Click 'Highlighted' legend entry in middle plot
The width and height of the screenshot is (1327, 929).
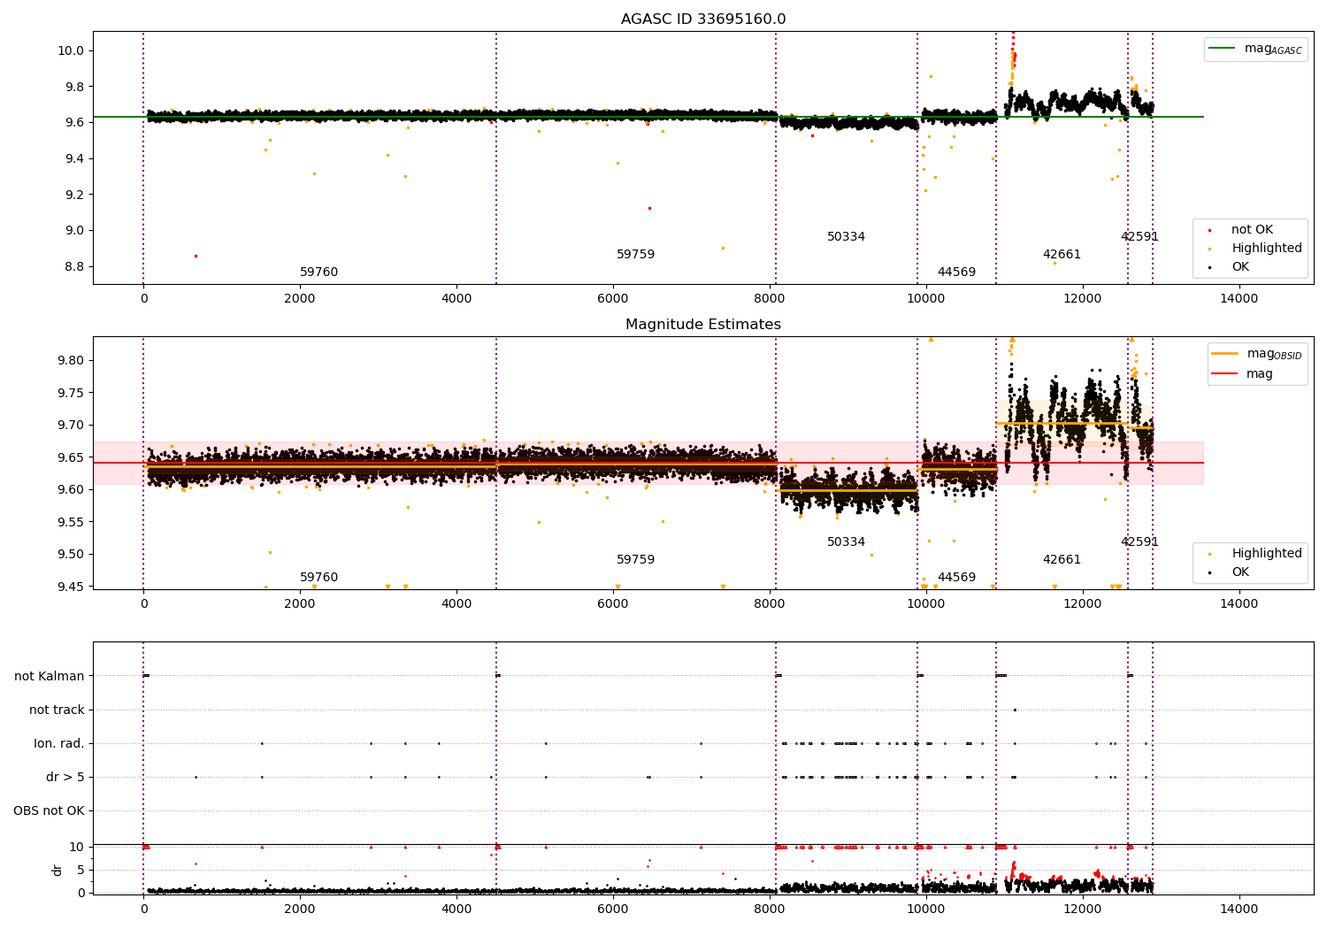coord(1267,554)
